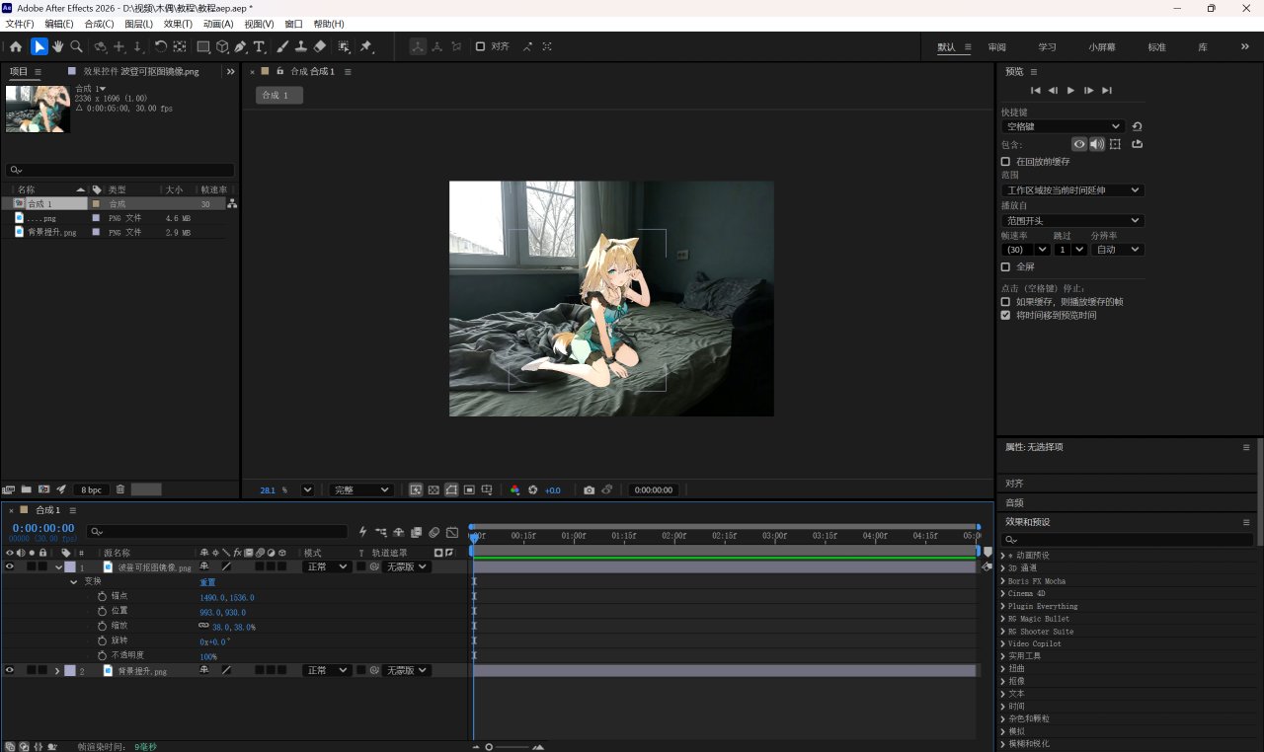
Task: Click the timeline zoom slider handle
Action: 489,747
